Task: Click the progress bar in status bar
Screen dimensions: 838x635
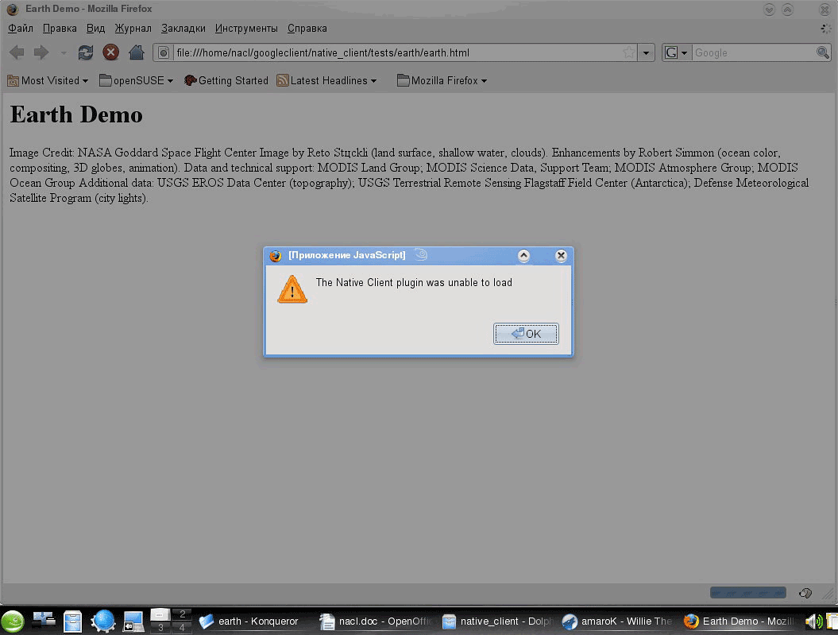Action: tap(747, 592)
